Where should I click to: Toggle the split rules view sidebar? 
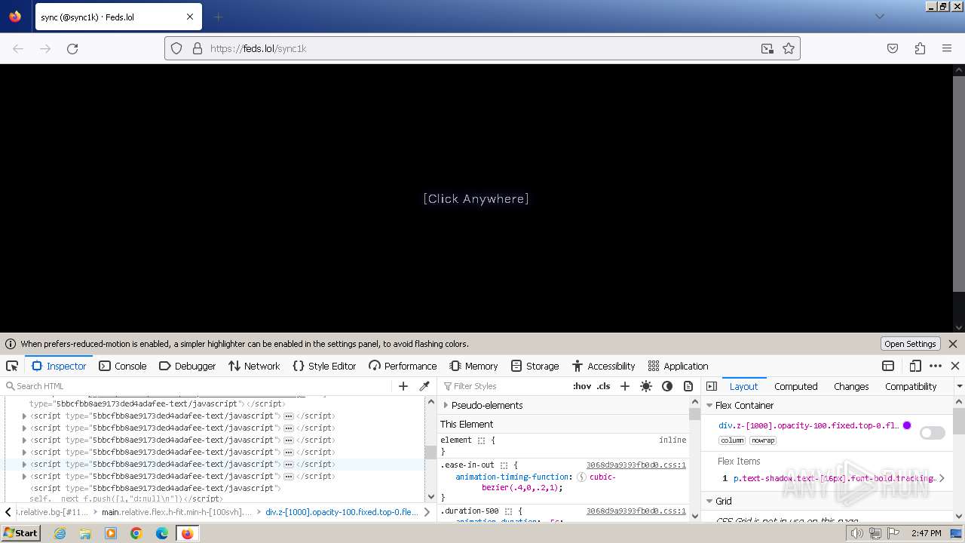712,386
